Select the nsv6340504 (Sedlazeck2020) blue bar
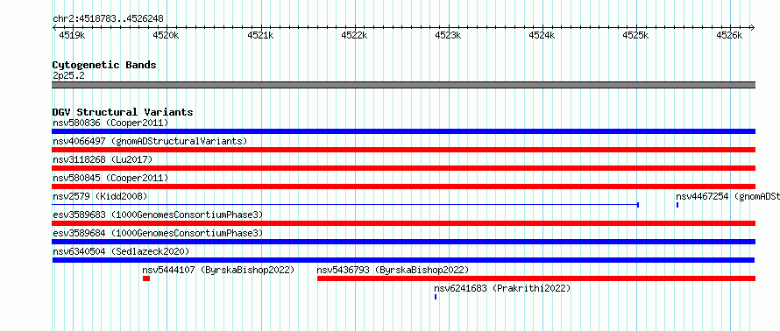The width and height of the screenshot is (780, 331). pos(403,260)
